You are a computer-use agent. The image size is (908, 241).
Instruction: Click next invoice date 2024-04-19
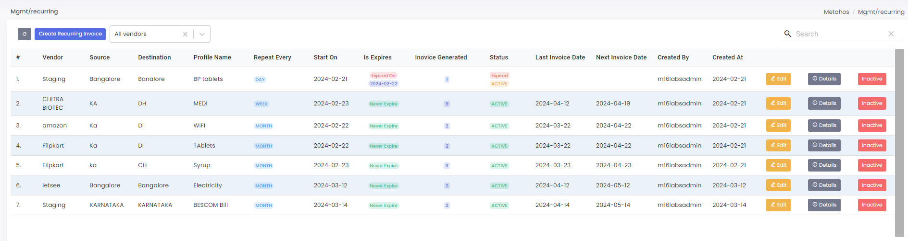pos(613,103)
